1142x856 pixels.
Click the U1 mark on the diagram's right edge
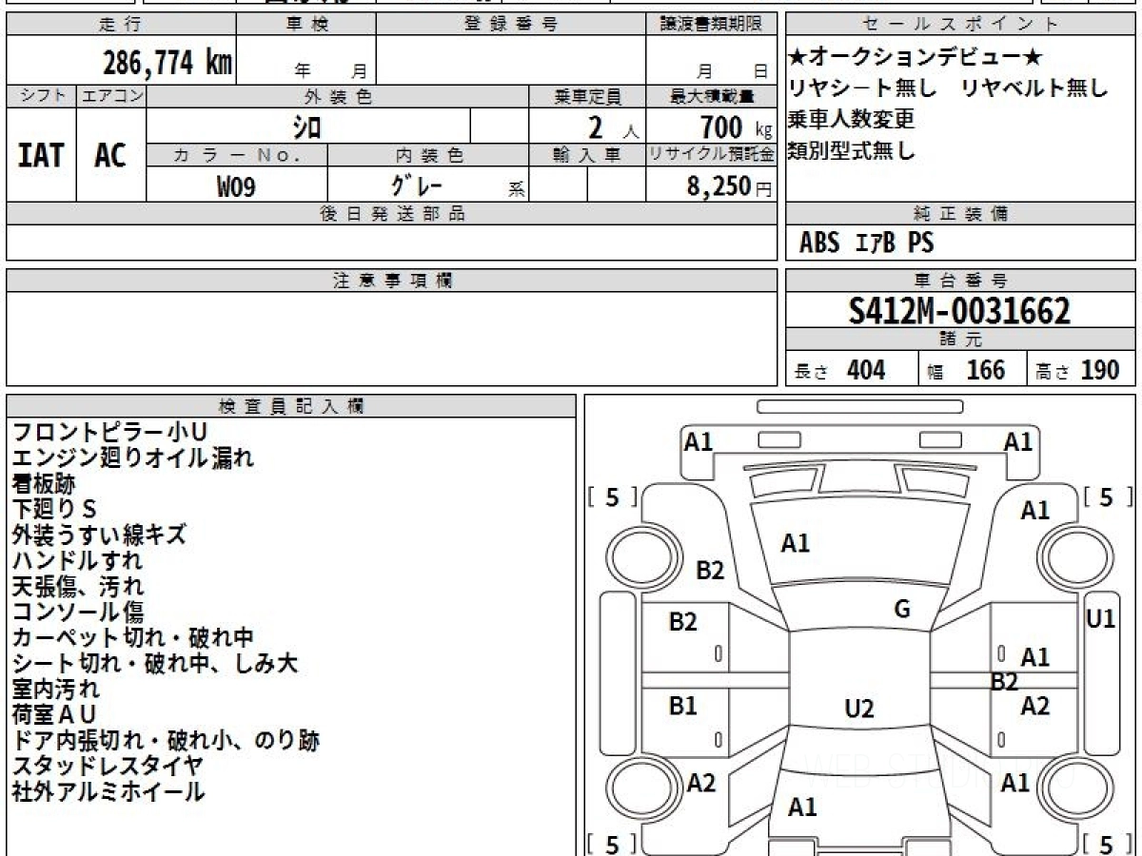(x=1100, y=618)
